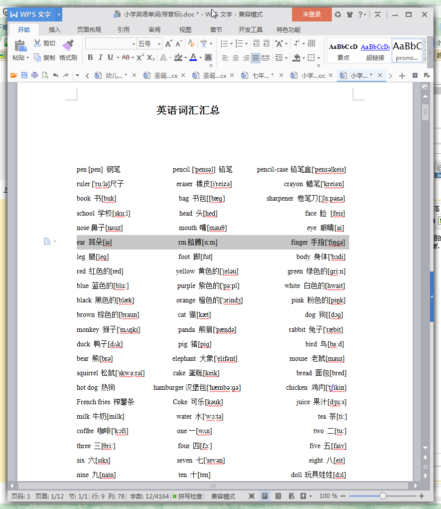The height and width of the screenshot is (509, 441).
Task: Toggle bulleted list
Action: (224, 43)
